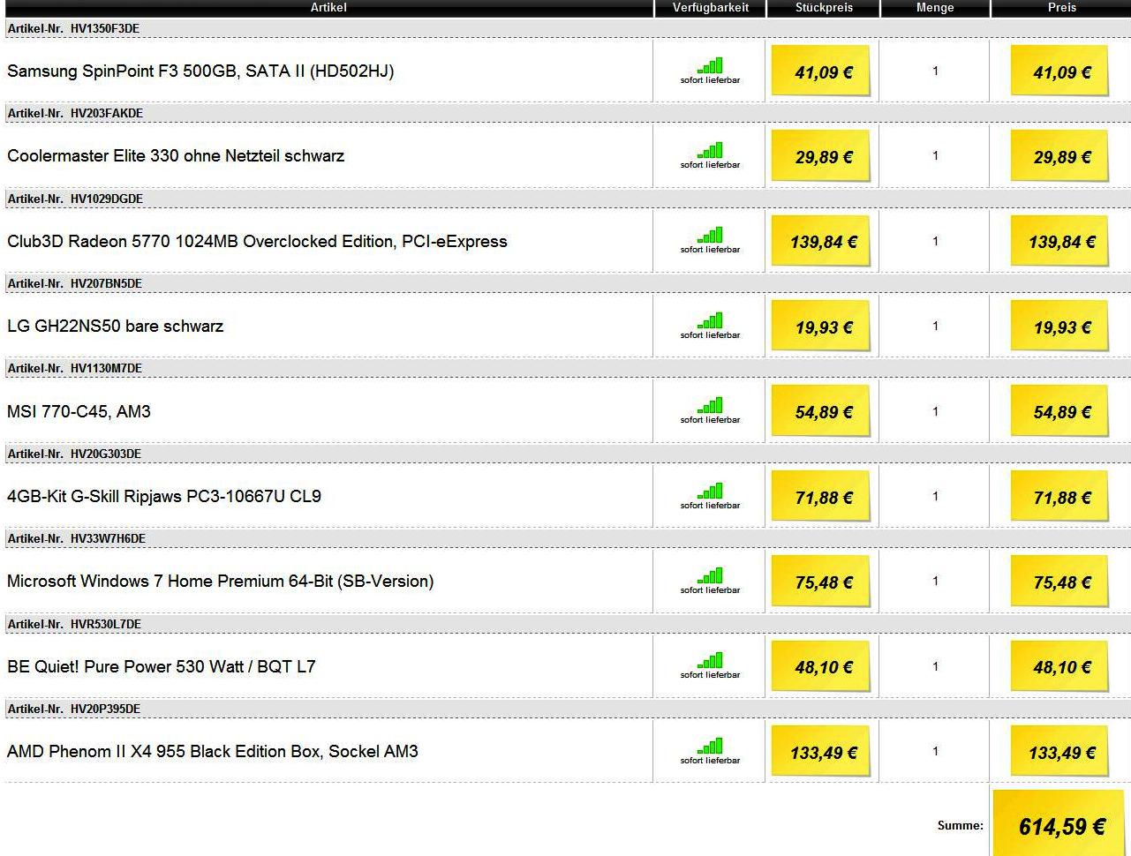The image size is (1131, 856).
Task: Click article number HV1130M7DE
Action: tap(106, 368)
